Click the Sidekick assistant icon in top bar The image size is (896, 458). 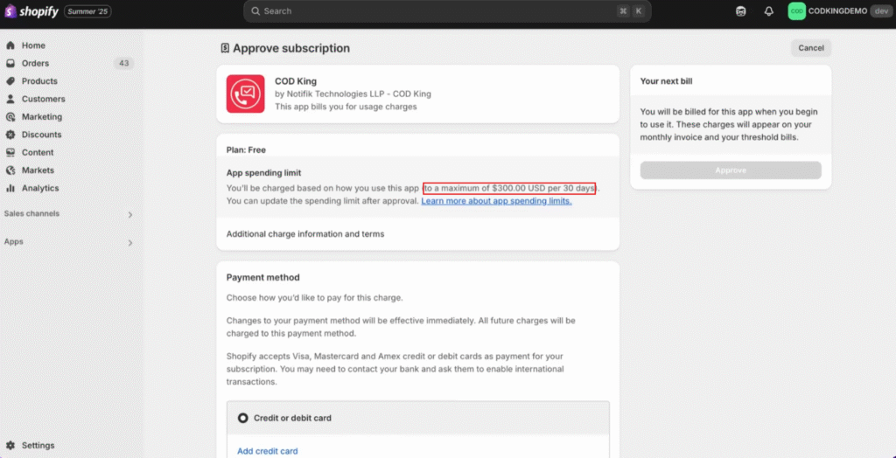point(741,11)
